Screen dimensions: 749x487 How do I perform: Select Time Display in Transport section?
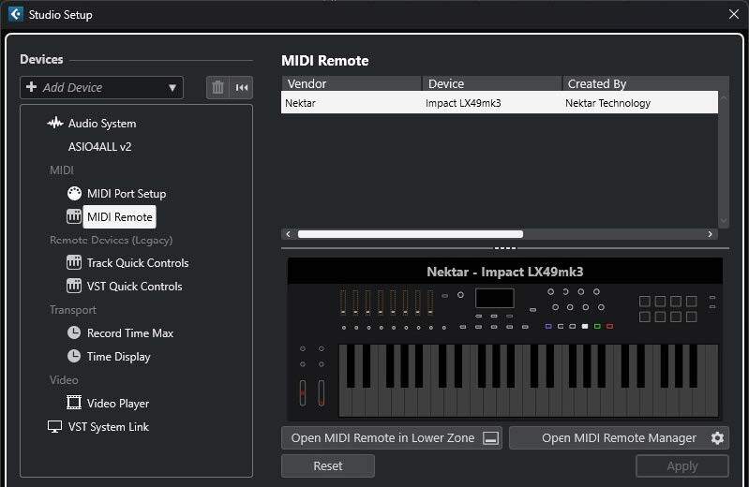pos(118,357)
